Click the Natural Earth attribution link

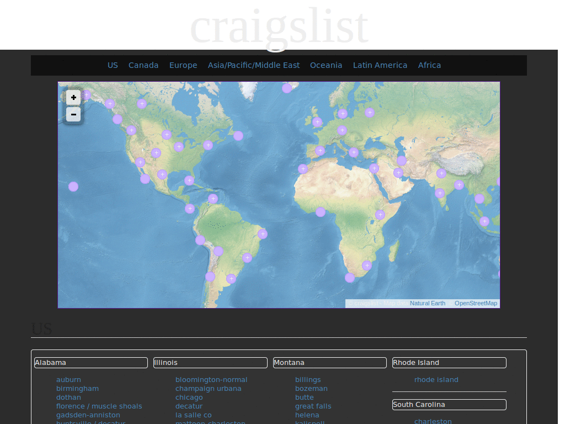[x=428, y=303]
